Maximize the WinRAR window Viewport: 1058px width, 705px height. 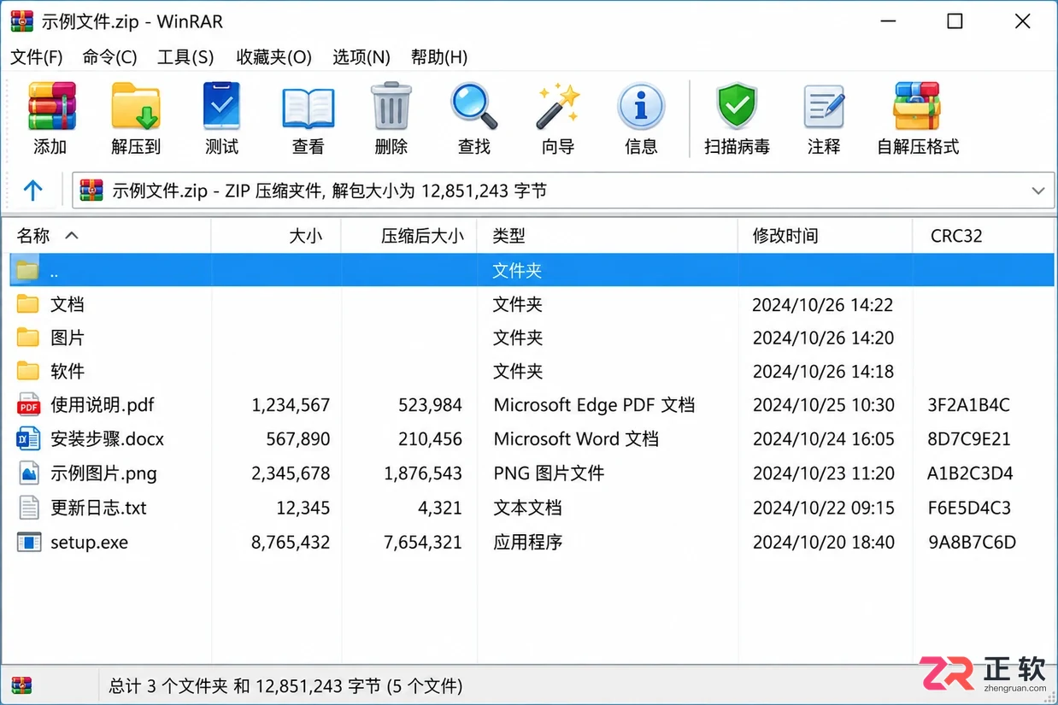pos(955,21)
